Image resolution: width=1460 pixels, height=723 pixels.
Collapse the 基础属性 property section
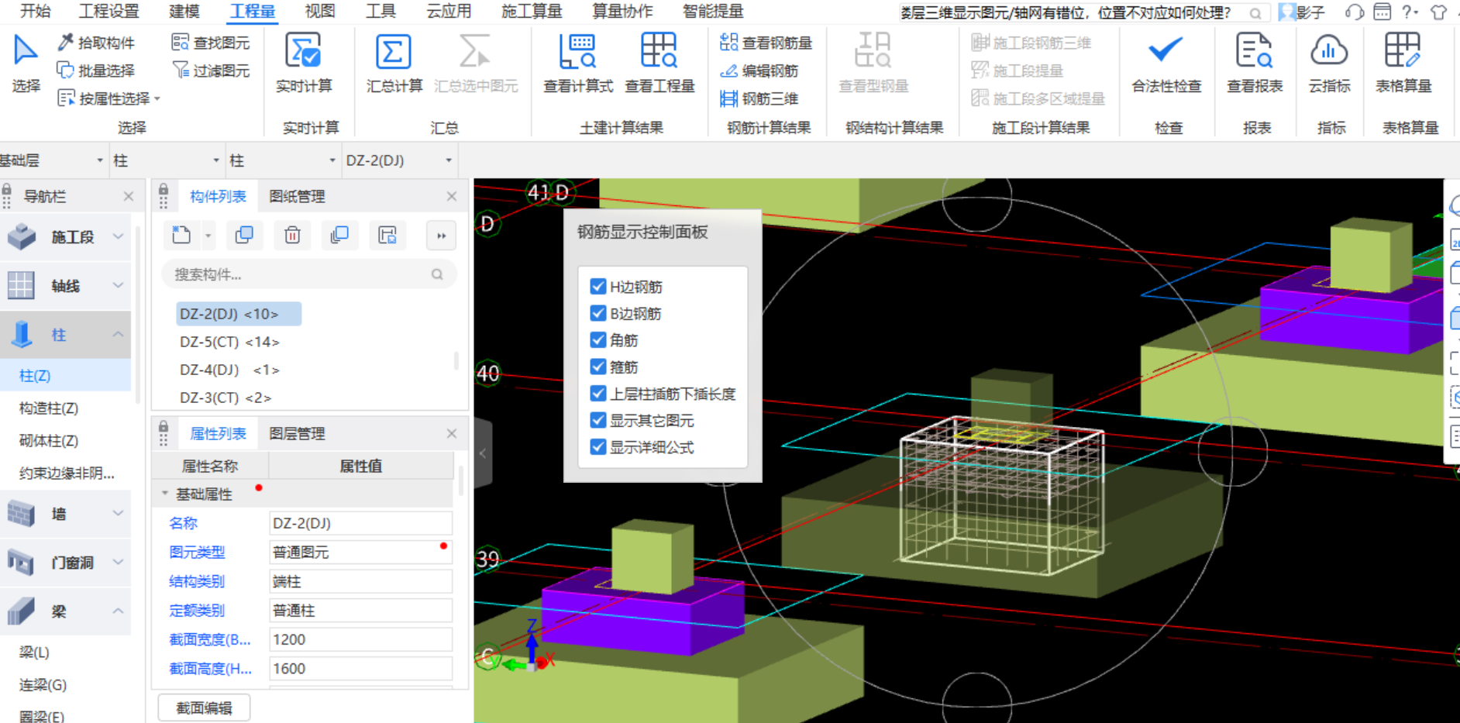click(x=164, y=494)
